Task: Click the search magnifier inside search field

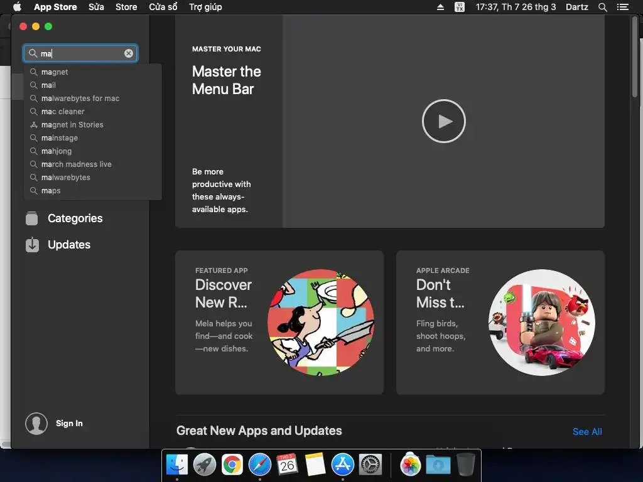Action: point(33,53)
